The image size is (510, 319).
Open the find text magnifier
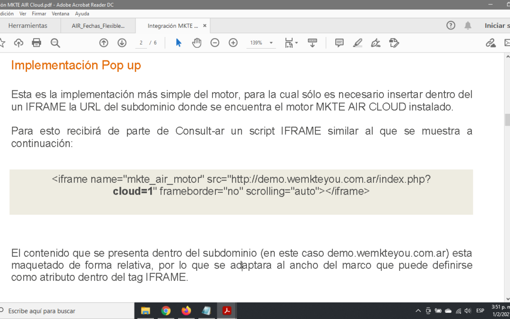(x=55, y=43)
